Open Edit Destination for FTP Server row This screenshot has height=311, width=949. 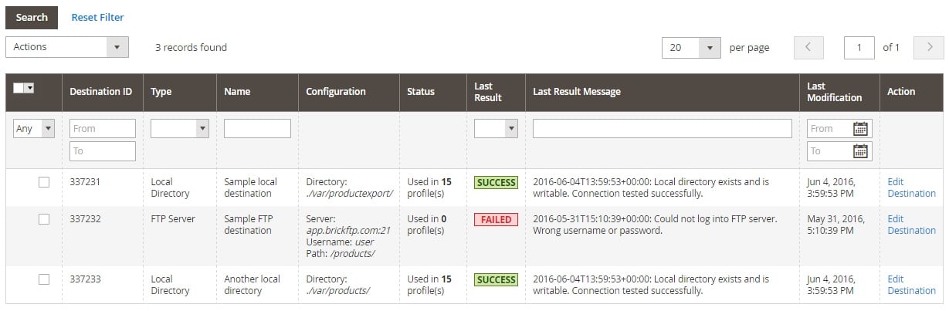click(911, 225)
